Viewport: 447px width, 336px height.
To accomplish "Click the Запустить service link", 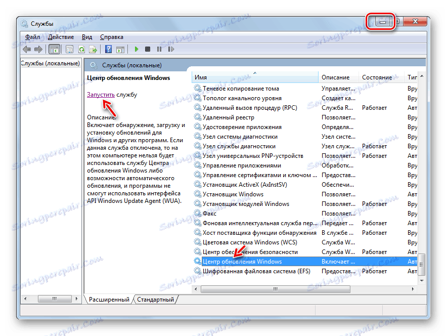I will coord(101,95).
